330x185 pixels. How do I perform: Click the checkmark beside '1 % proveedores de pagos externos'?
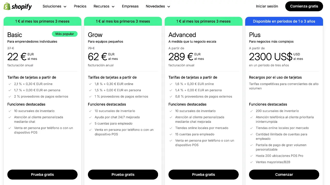click(90, 96)
